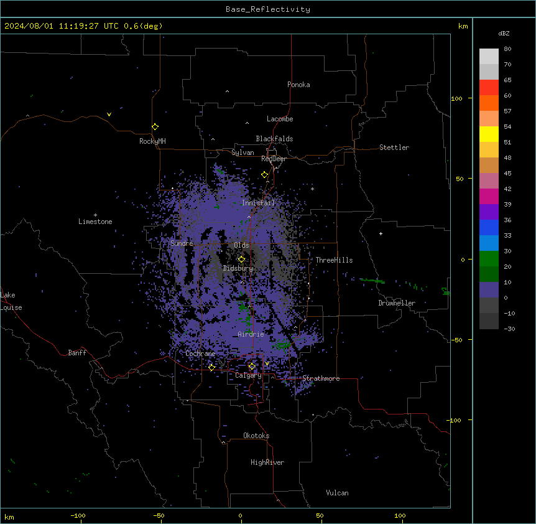Click the Strathmore label
The image size is (536, 524).
pos(321,378)
